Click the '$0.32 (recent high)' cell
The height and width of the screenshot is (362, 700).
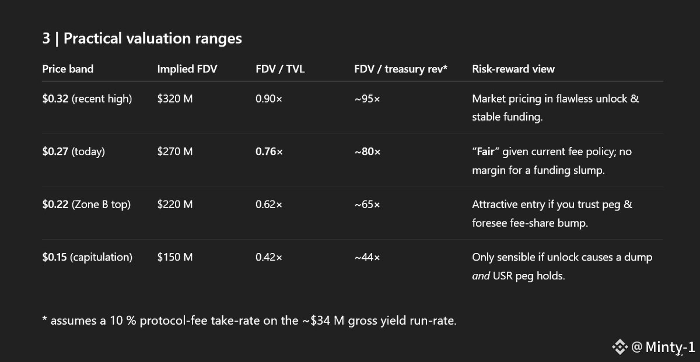[x=87, y=99]
